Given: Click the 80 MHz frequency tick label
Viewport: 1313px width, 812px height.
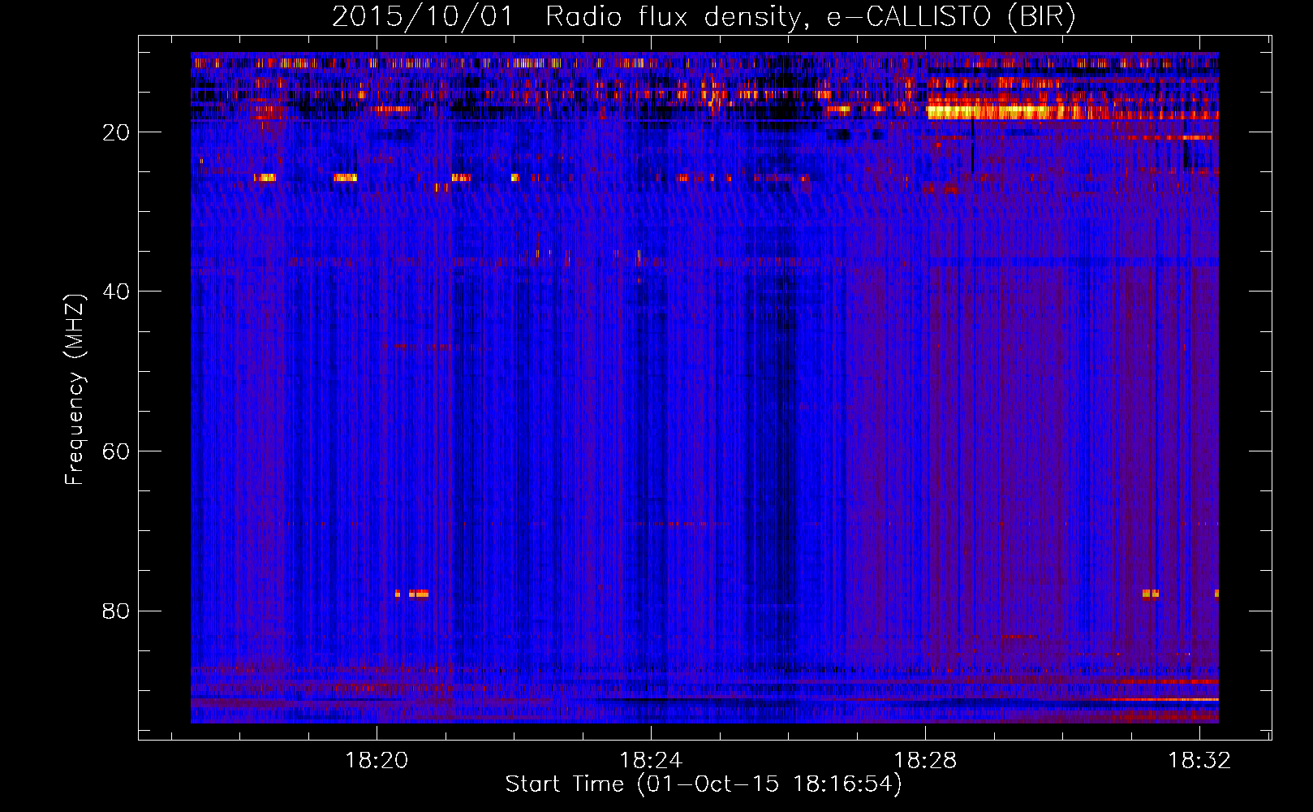Looking at the screenshot, I should point(116,611).
